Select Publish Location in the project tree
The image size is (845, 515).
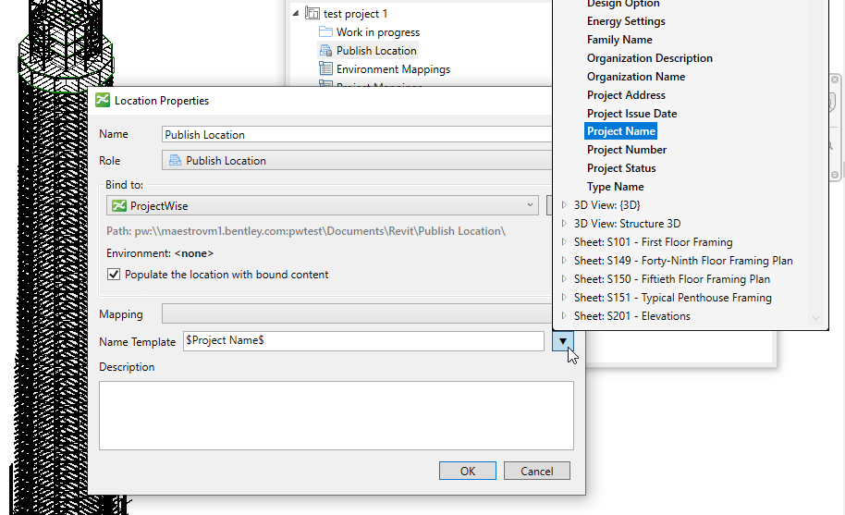(376, 51)
